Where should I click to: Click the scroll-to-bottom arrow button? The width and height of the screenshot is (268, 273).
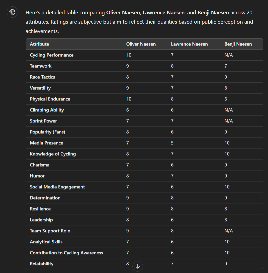[138, 266]
